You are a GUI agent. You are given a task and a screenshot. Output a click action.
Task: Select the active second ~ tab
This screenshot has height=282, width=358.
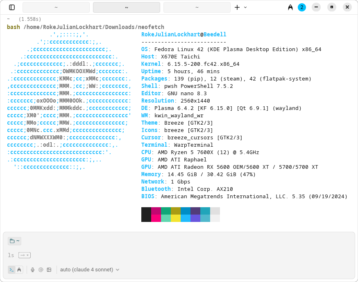[127, 7]
